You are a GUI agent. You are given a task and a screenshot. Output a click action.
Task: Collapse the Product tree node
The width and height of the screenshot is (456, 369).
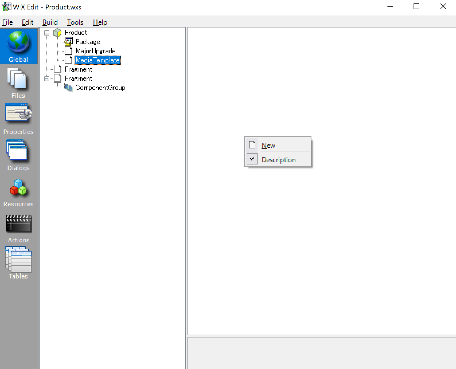[x=47, y=33]
